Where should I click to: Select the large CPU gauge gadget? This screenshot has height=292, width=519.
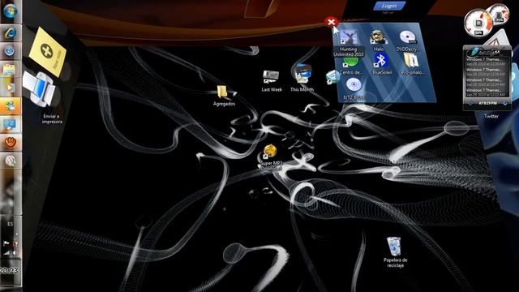(478, 24)
